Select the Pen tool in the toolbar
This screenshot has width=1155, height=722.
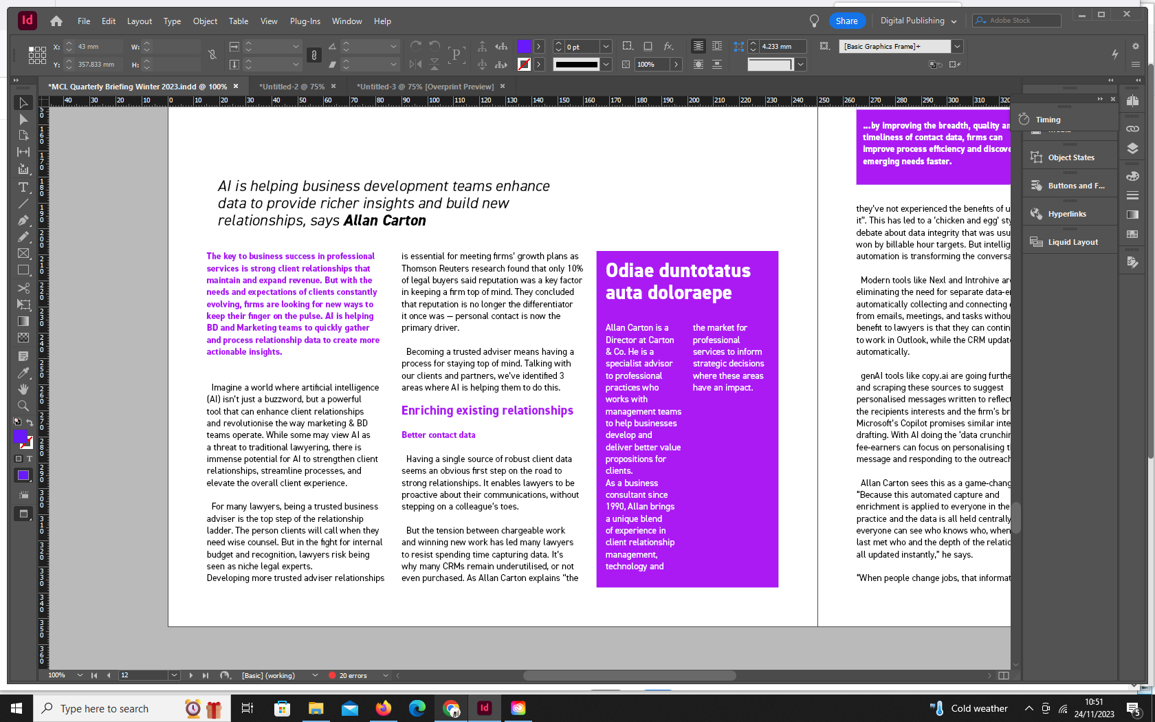coord(23,221)
